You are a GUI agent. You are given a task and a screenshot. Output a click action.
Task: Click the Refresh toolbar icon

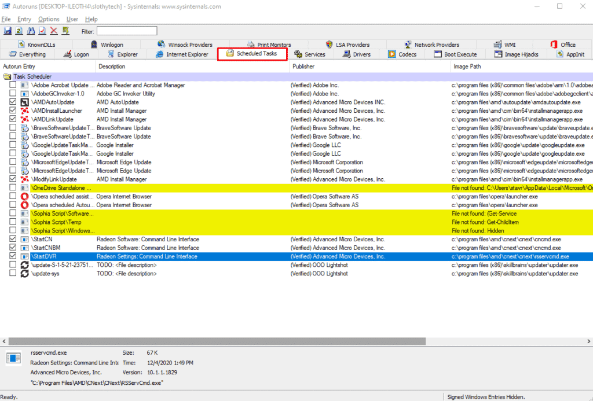click(19, 31)
